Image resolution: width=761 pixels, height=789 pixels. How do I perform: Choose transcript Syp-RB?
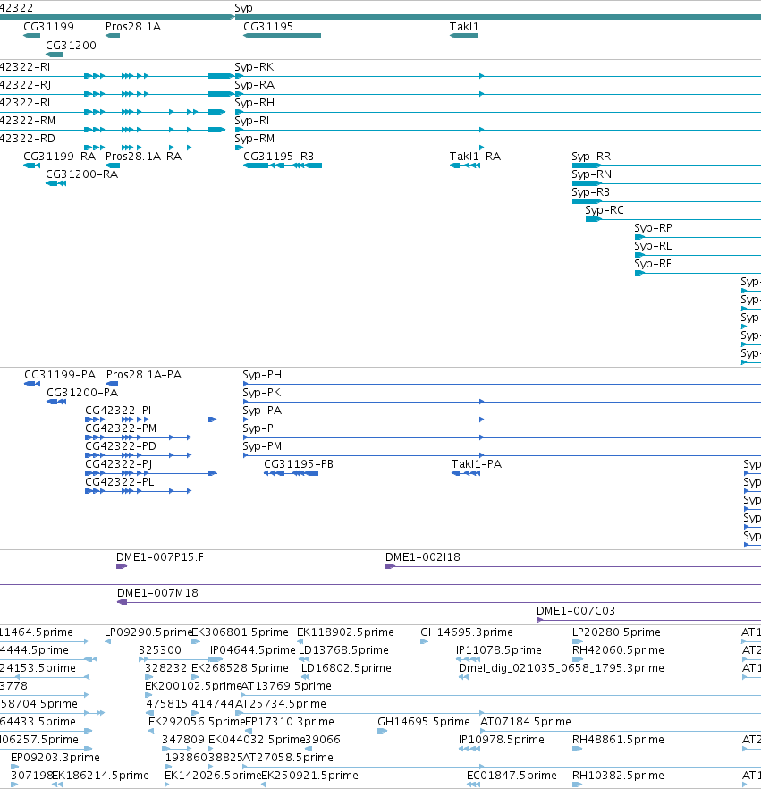click(590, 192)
